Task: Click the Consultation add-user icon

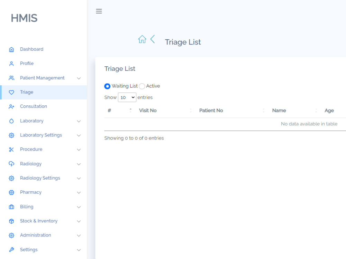Action: 11,107
